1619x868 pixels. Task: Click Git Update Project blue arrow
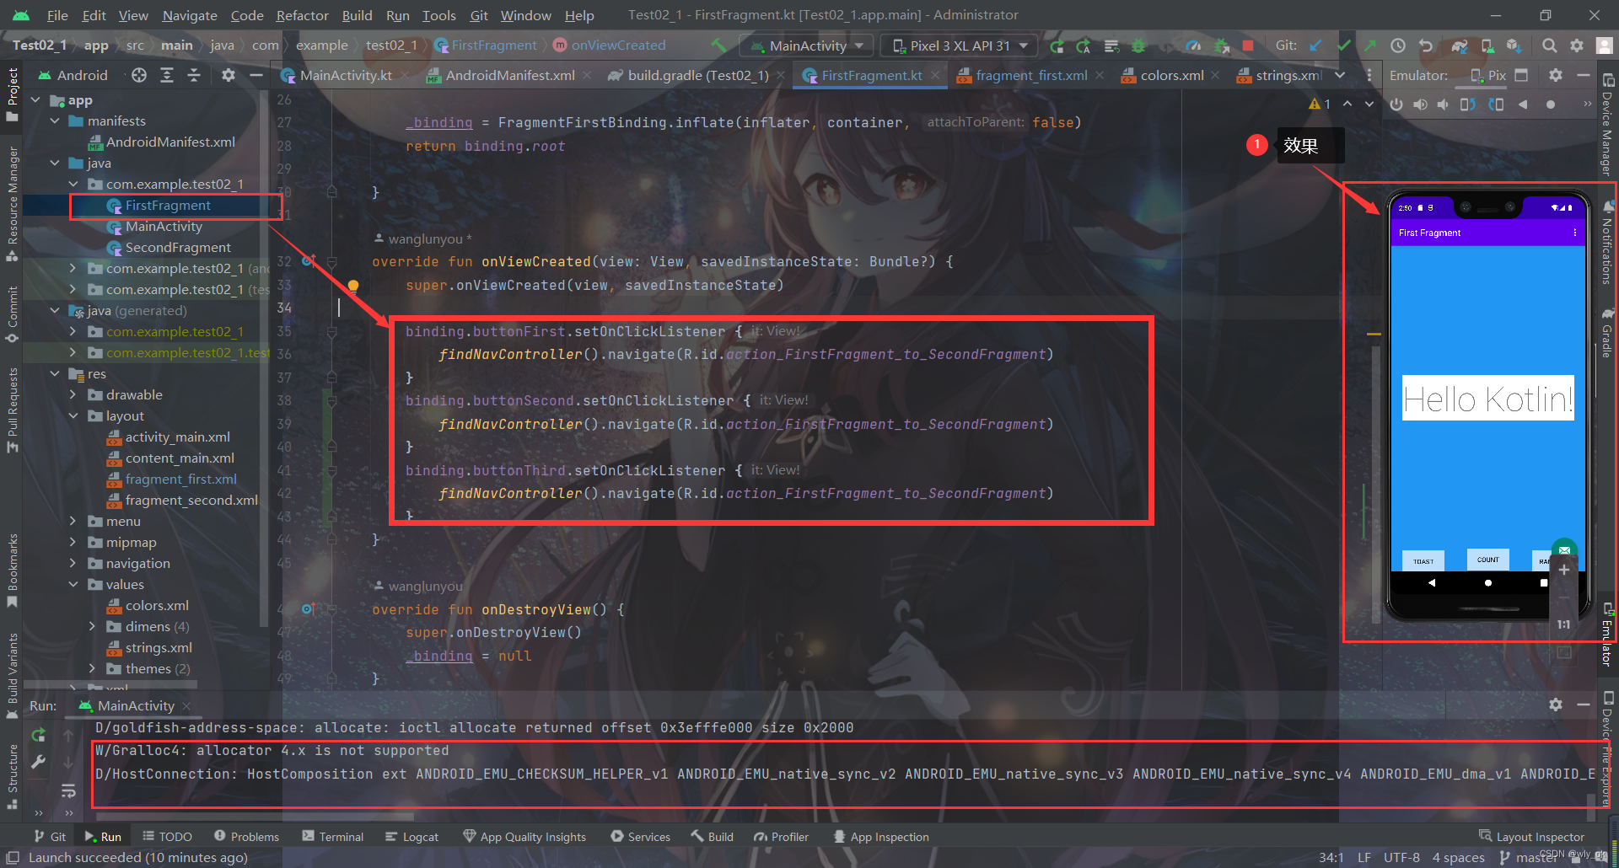pos(1315,46)
